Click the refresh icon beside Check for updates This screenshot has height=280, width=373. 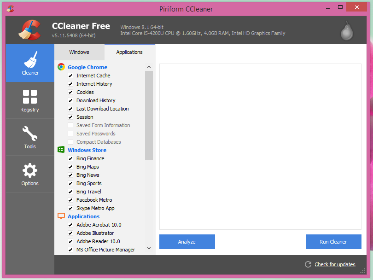click(308, 264)
